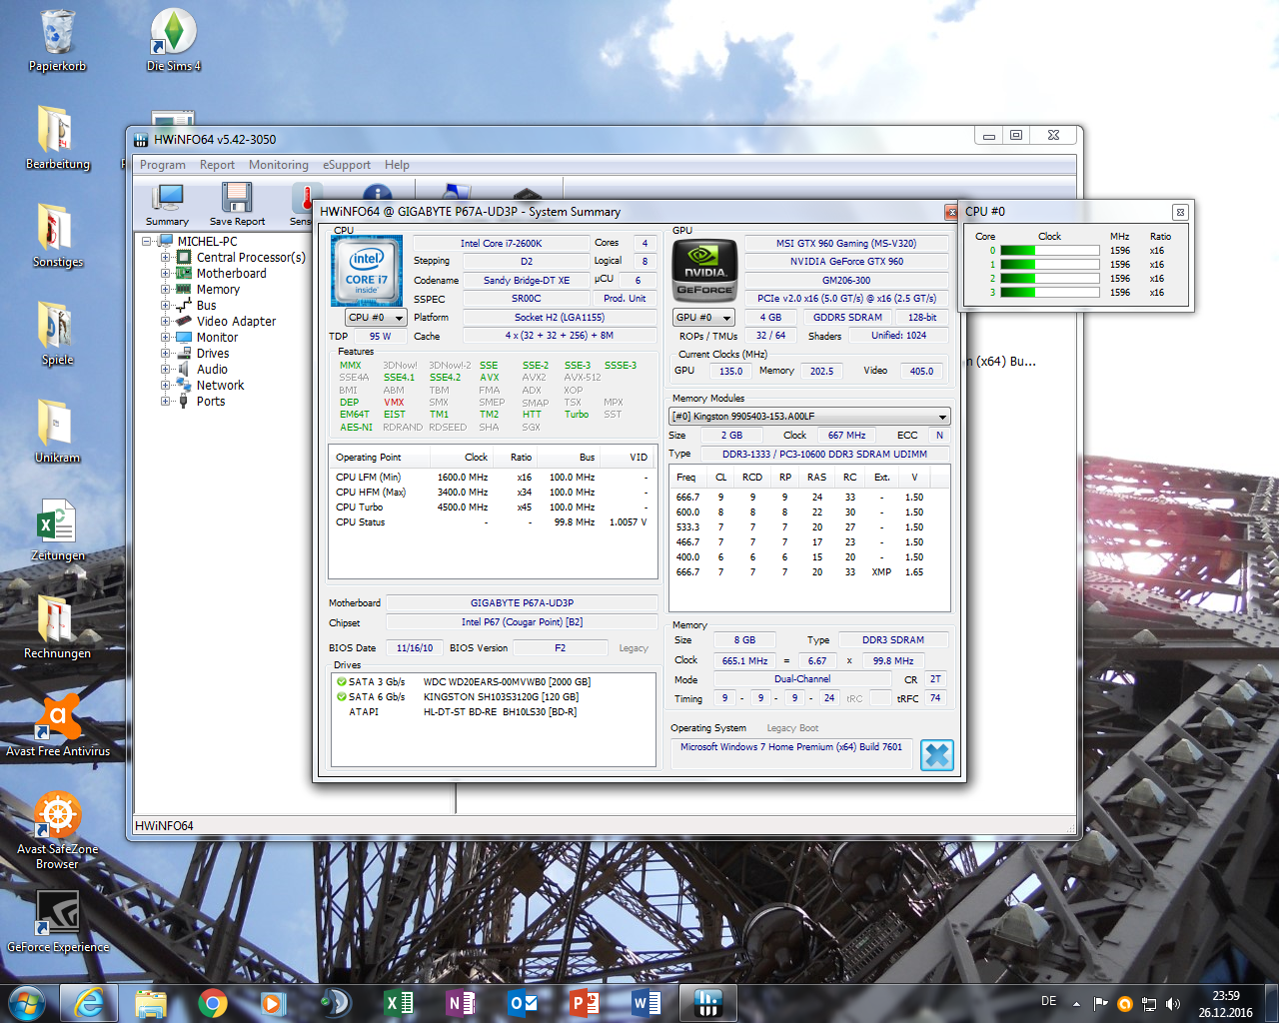Expand the Motherboard tree node

(x=166, y=274)
